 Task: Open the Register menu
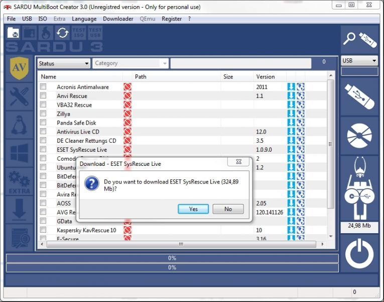172,19
